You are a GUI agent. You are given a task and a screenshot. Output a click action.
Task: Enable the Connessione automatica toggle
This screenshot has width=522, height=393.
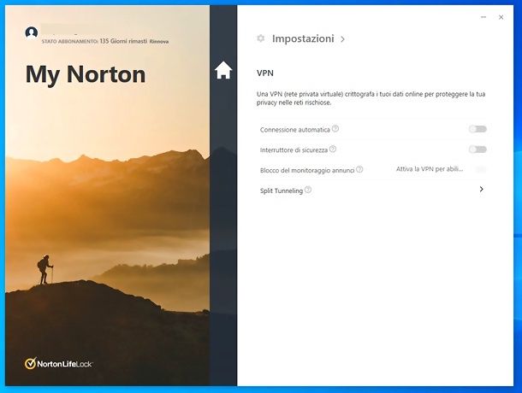[478, 129]
